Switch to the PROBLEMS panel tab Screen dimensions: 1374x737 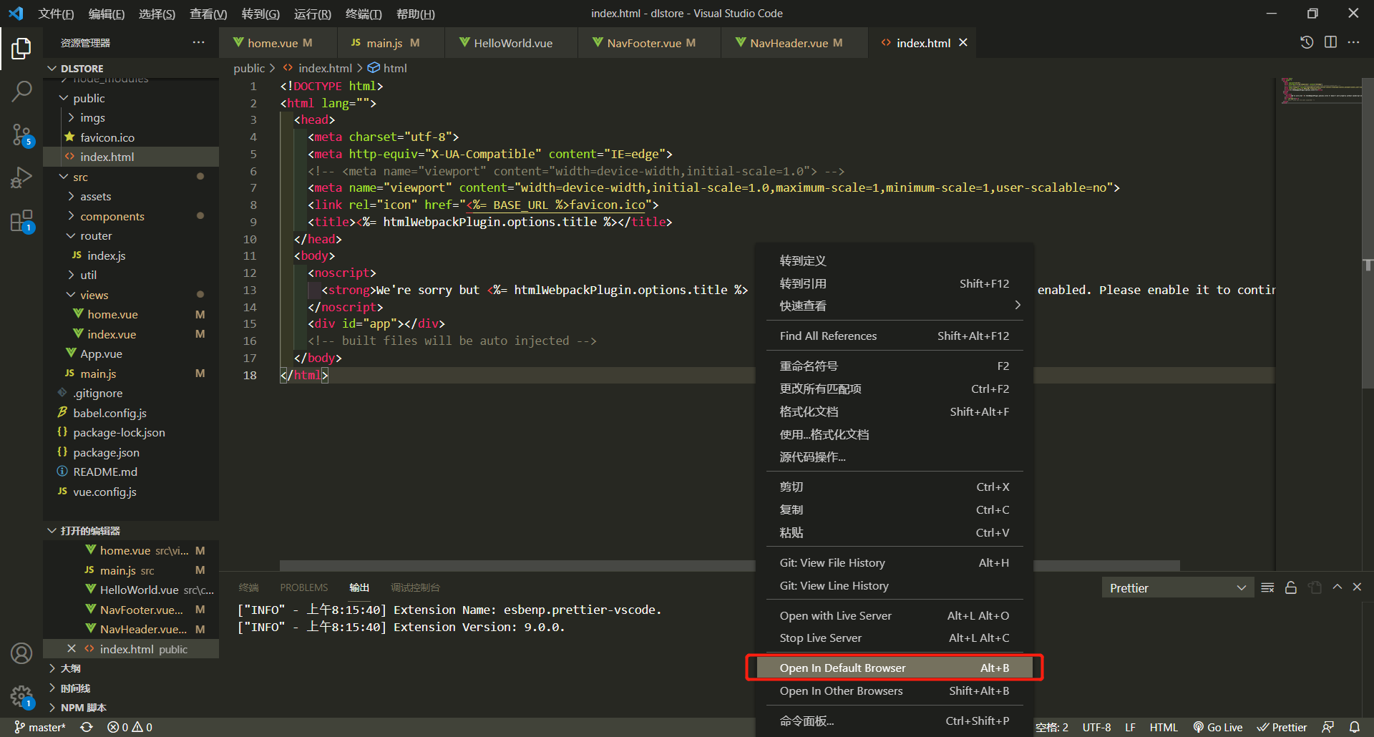click(303, 587)
